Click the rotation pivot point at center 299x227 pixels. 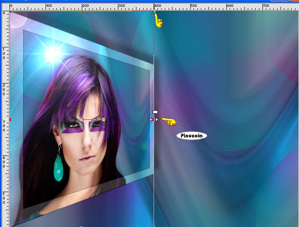pyautogui.click(x=82, y=119)
